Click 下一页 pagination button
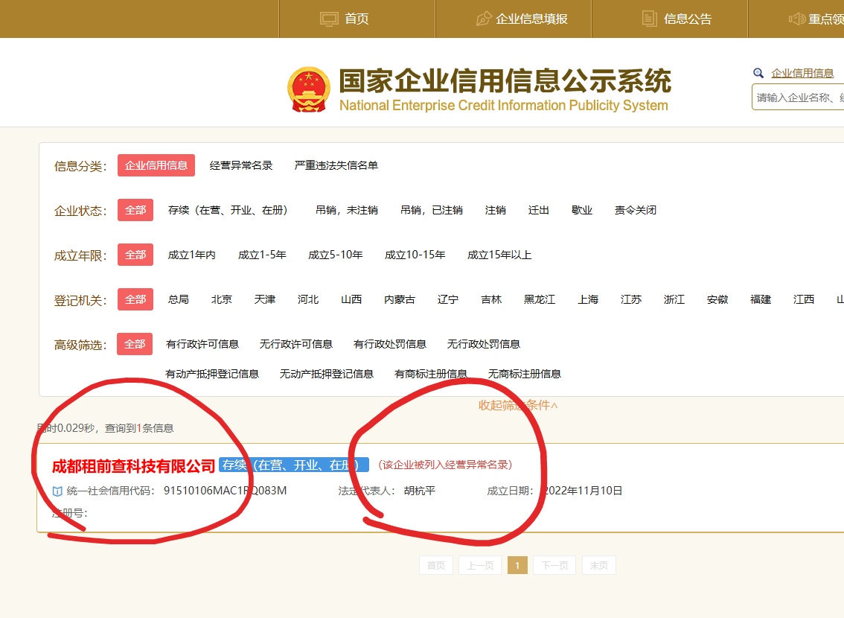The width and height of the screenshot is (844, 618). click(554, 565)
